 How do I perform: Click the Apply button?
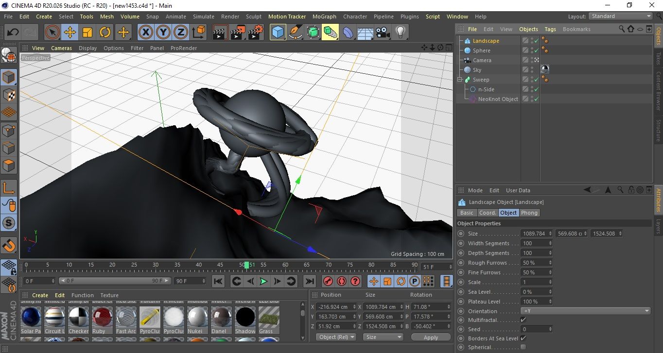tap(431, 337)
